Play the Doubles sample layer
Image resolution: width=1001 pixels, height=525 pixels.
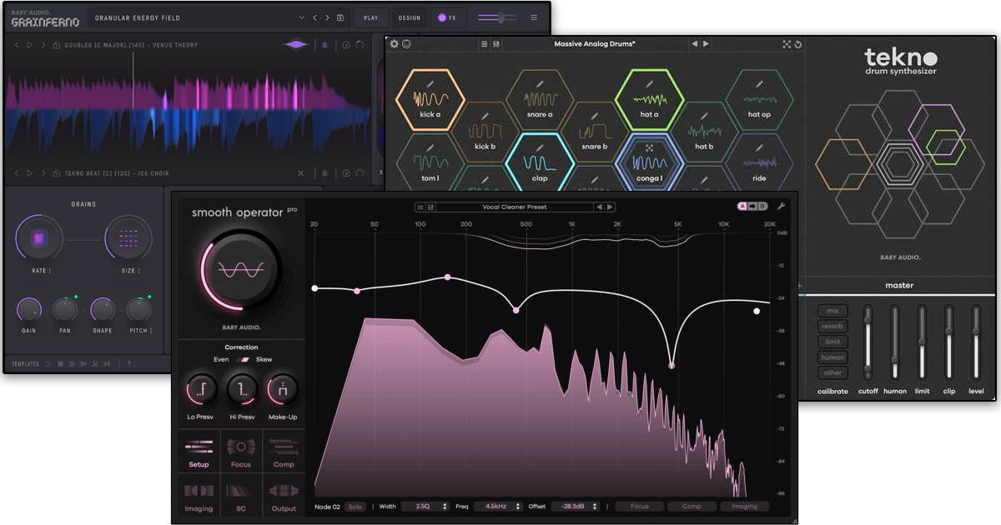point(30,45)
